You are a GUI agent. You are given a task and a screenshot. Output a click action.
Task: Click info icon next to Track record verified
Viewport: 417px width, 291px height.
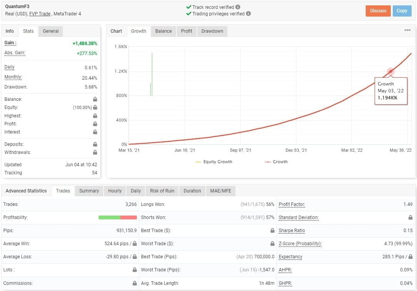pyautogui.click(x=238, y=7)
